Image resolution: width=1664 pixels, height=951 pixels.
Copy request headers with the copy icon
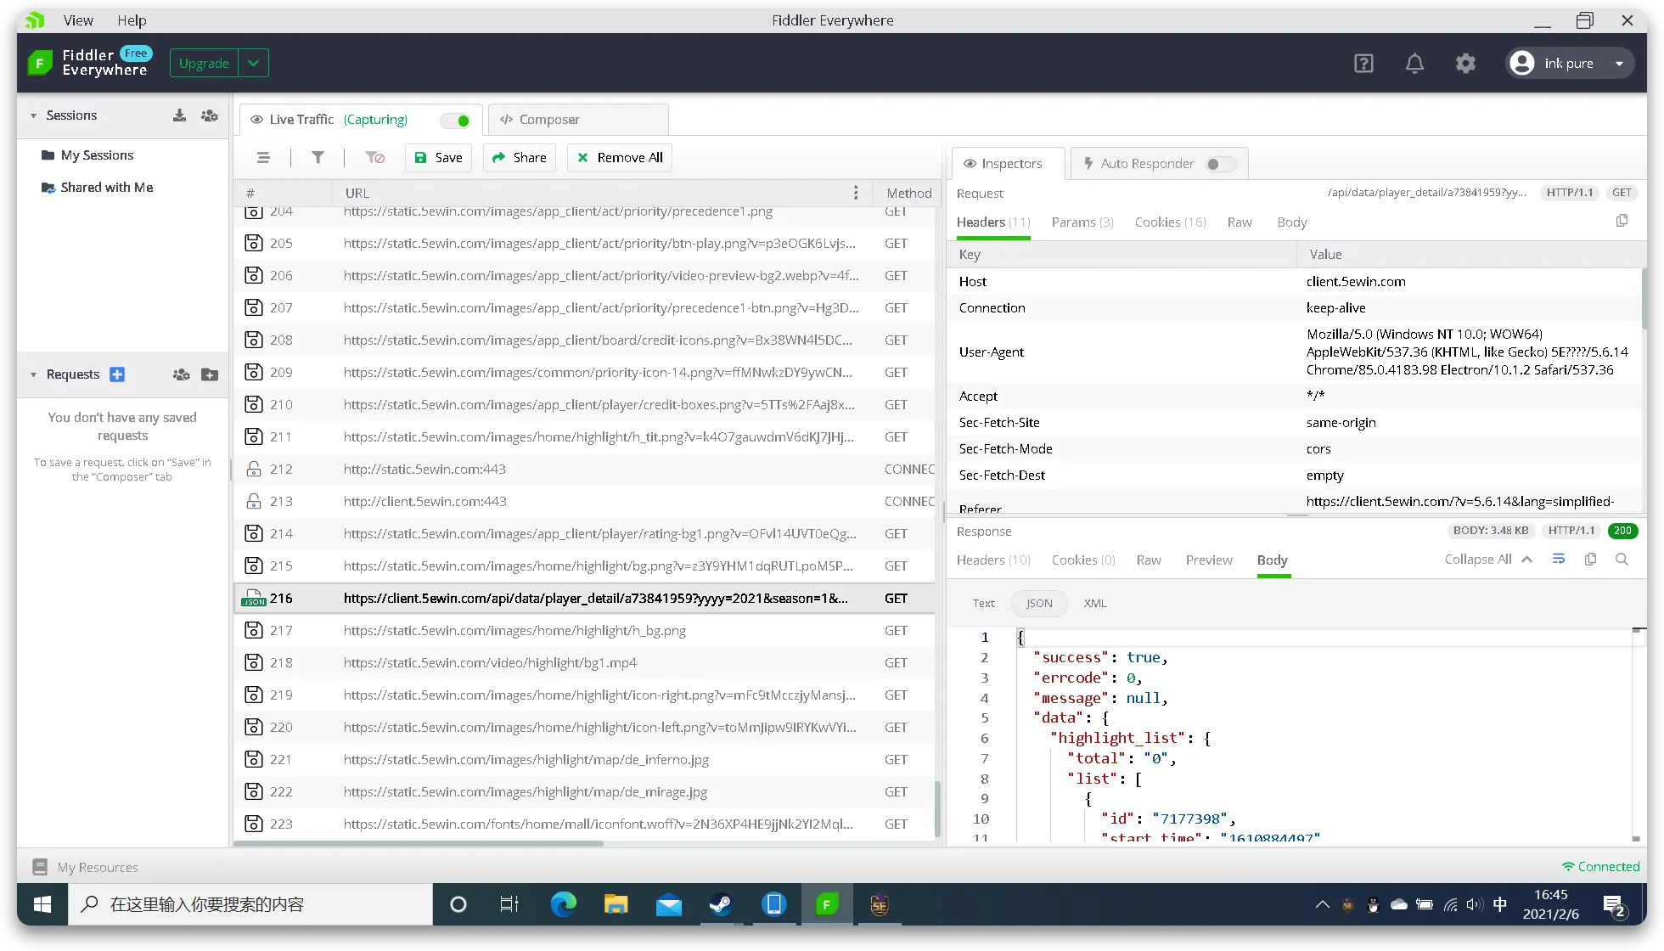pos(1622,222)
